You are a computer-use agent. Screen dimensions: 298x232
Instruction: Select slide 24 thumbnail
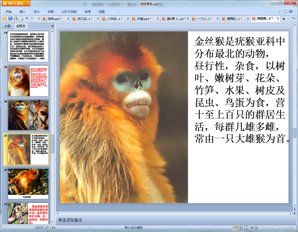(x=28, y=46)
